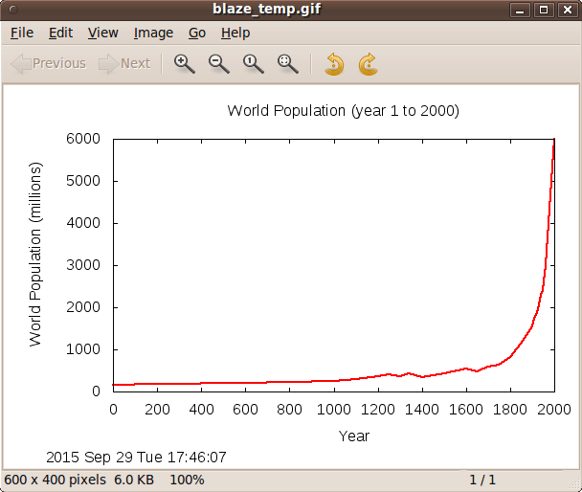Click the chart title "World Population (year 1 to 2000)"

344,111
